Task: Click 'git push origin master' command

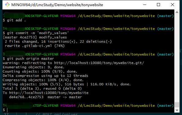Action: pos(28,59)
